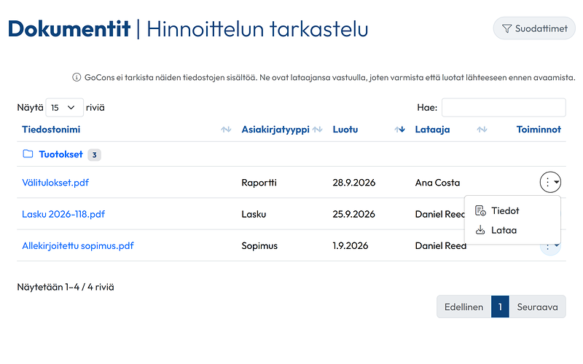Click the details icon beside Tiedot
Image resolution: width=583 pixels, height=364 pixels.
[x=480, y=210]
